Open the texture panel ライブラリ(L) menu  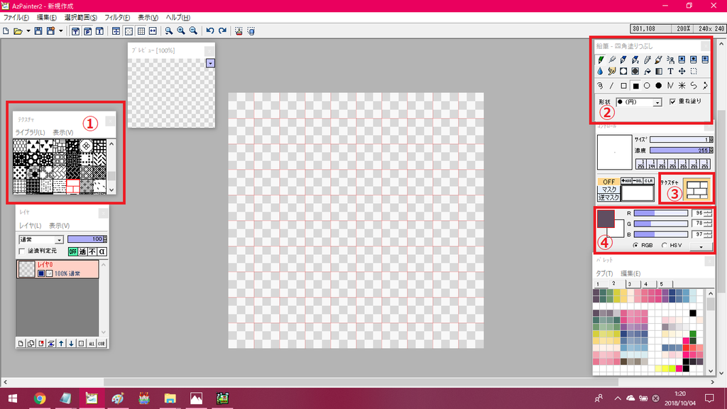(x=30, y=133)
